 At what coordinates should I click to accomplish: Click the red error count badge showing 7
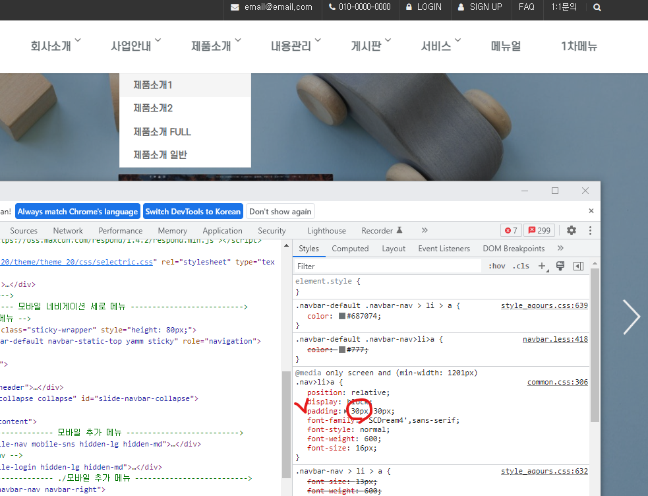(511, 230)
